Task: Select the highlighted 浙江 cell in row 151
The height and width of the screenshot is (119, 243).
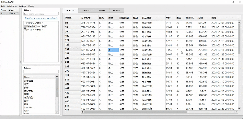Action: coord(113,50)
